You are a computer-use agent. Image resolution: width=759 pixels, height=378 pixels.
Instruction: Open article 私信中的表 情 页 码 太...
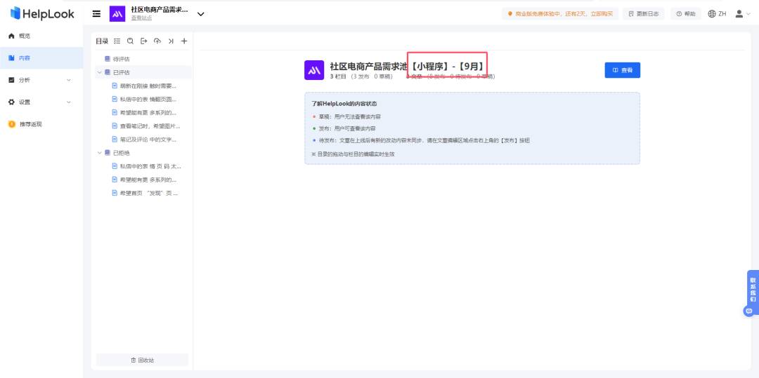[150, 166]
